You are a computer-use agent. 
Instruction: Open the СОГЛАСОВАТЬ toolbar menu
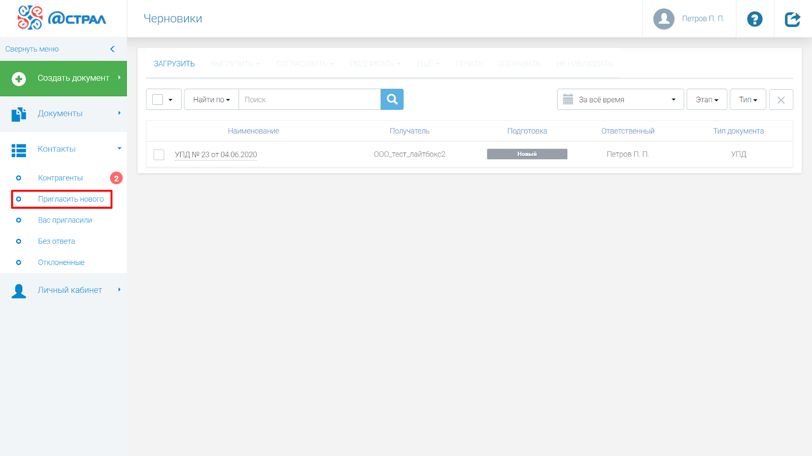(x=305, y=64)
